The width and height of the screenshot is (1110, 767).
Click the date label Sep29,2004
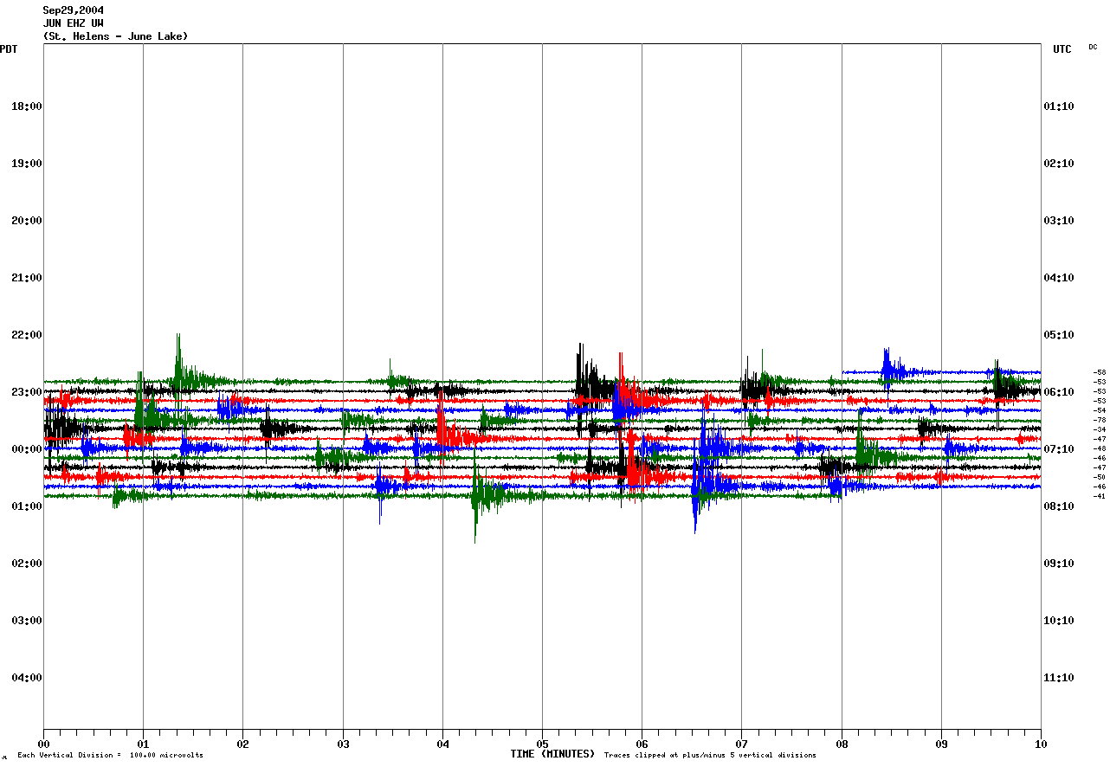coord(74,10)
